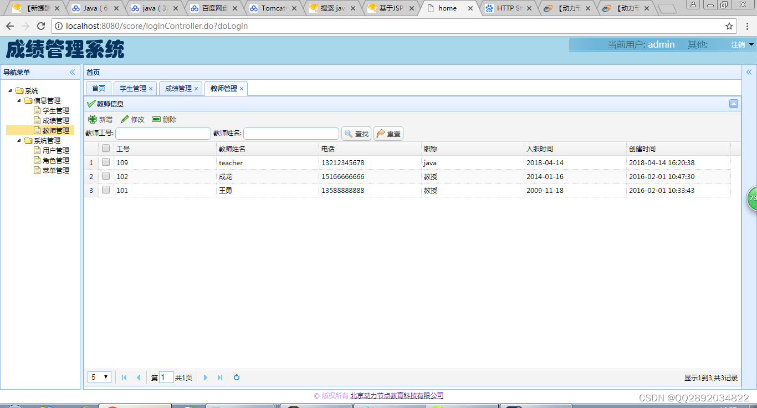The height and width of the screenshot is (408, 757).
Task: Open the page size dropdown
Action: click(100, 378)
